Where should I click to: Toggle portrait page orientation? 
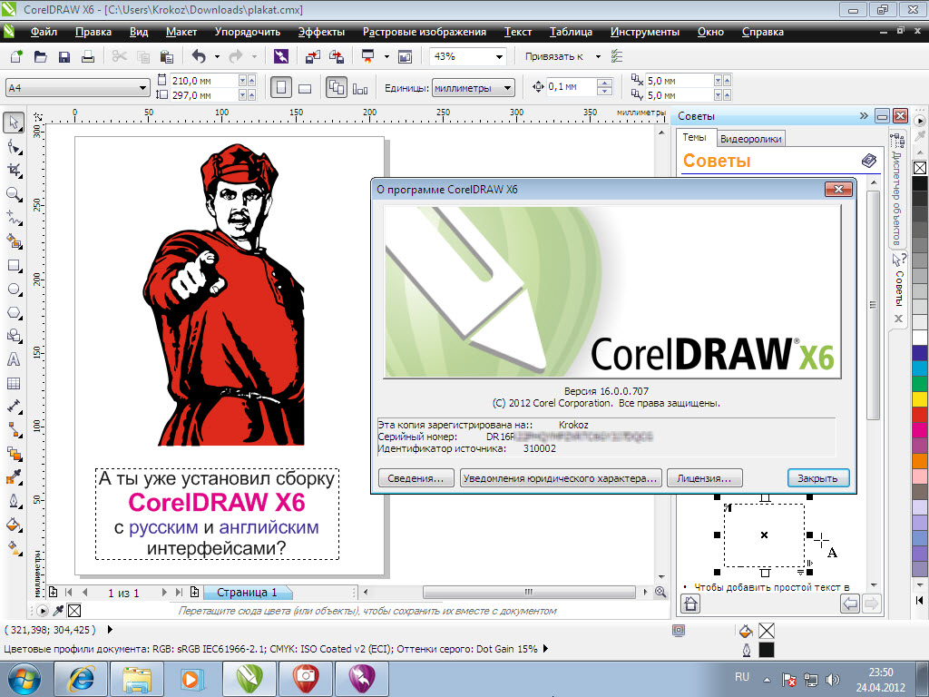pos(281,88)
